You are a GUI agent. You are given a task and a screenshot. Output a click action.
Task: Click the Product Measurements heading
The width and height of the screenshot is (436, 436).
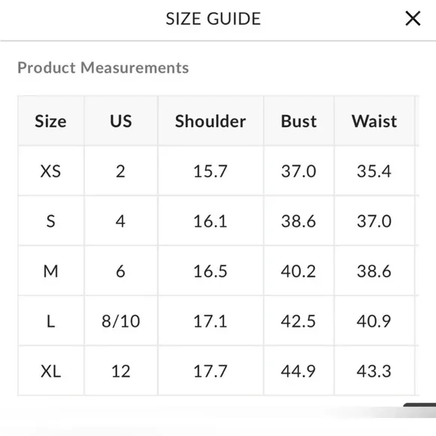coord(103,68)
